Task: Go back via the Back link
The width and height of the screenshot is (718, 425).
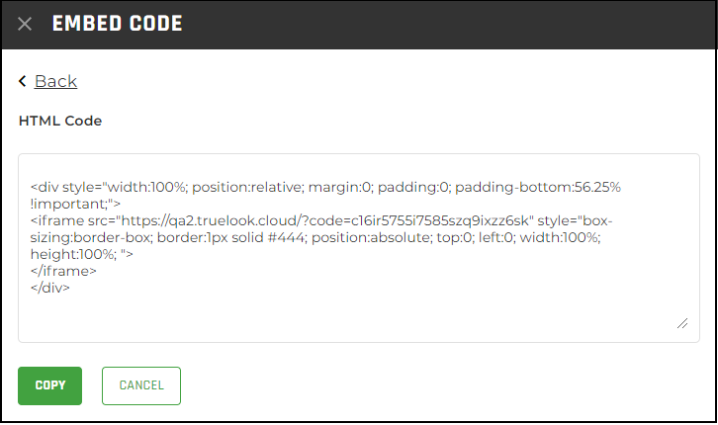Action: [55, 81]
